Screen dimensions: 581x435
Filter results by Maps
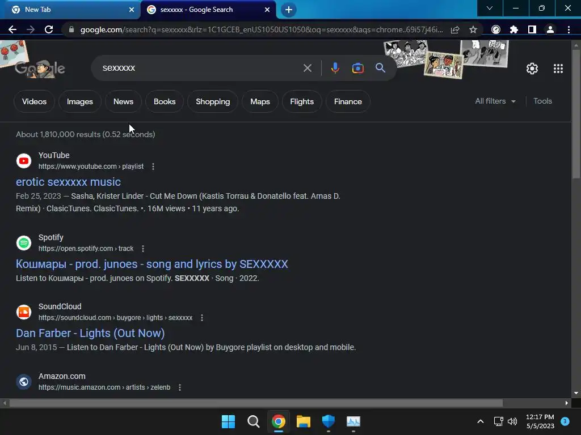tap(260, 101)
